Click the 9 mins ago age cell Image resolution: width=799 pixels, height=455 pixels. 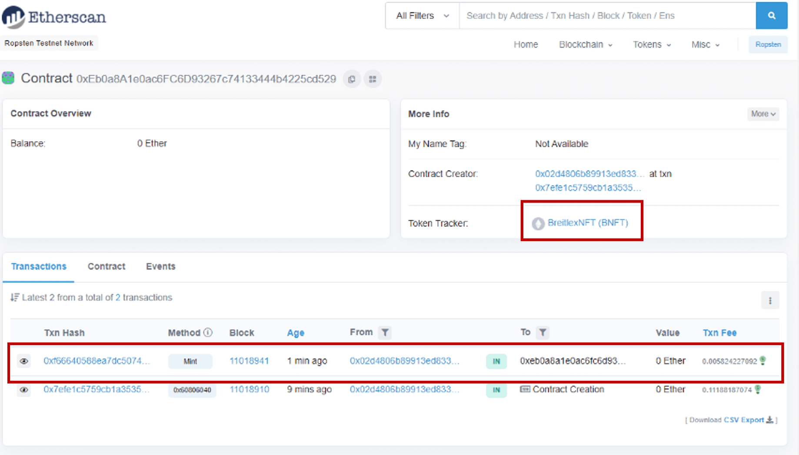[x=309, y=389]
